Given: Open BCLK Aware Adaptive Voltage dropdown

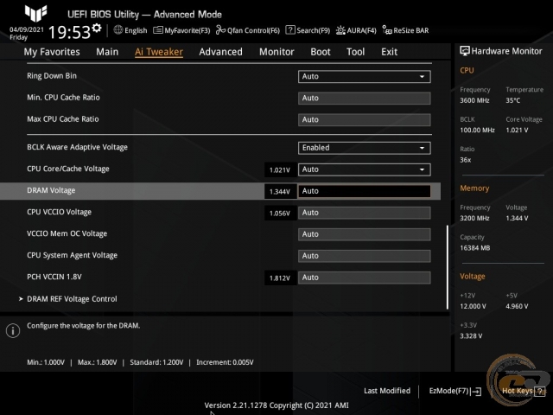Looking at the screenshot, I should (x=364, y=148).
